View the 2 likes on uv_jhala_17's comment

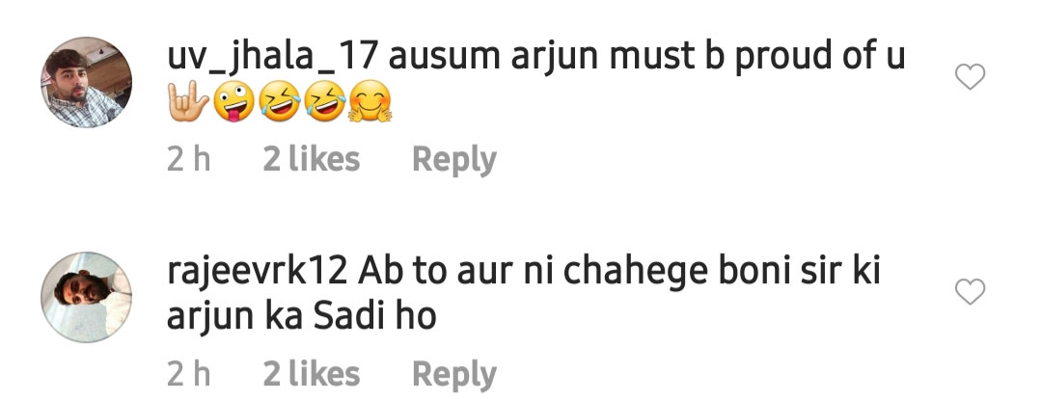click(x=311, y=159)
